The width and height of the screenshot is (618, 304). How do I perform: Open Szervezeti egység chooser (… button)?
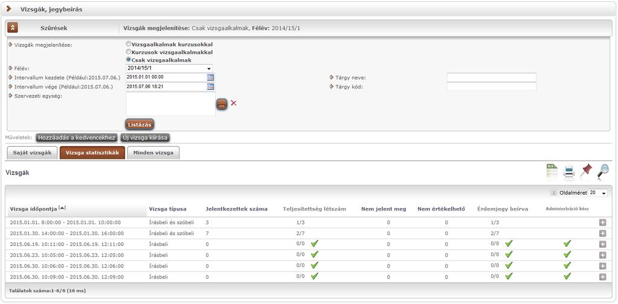click(x=222, y=105)
